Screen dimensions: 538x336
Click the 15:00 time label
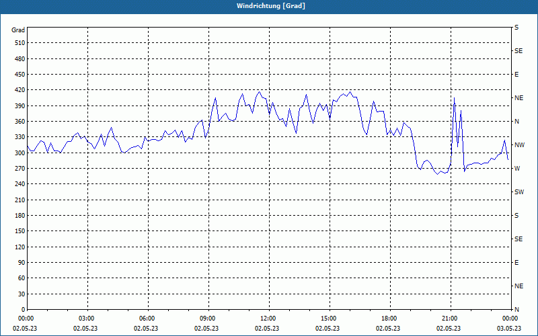pos(328,319)
